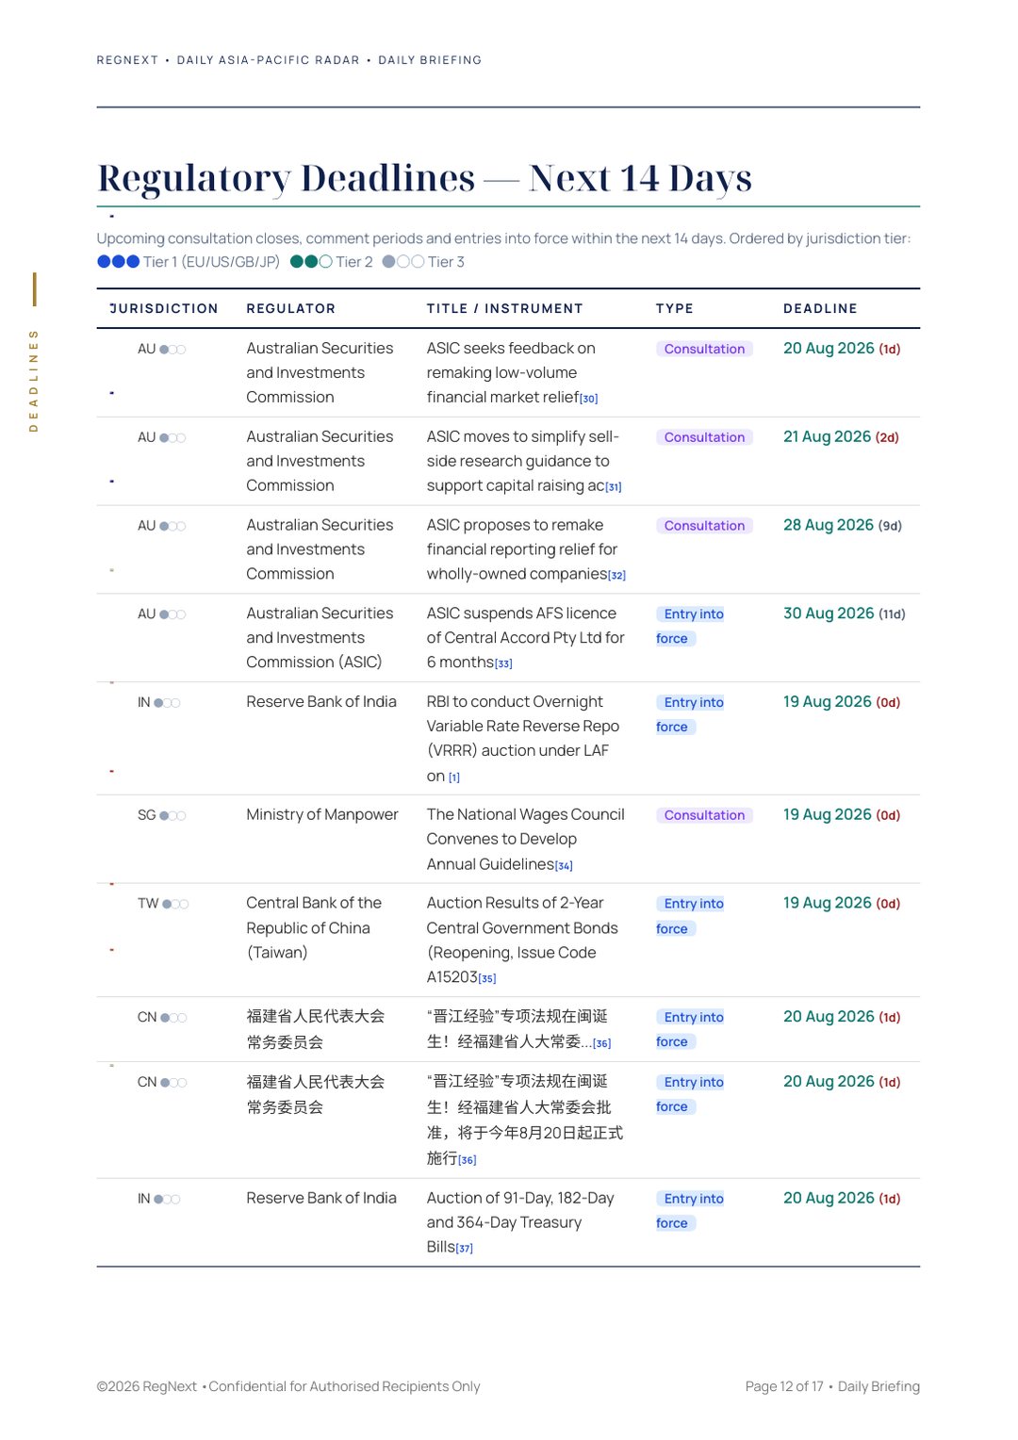Viewport: 1018px width, 1440px height.
Task: Click tier dots in AU row due 28 Aug 2026
Action: (x=172, y=527)
